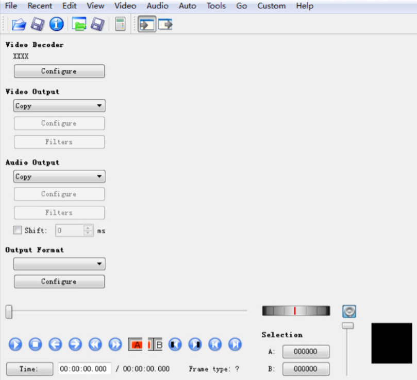417x380 pixels.
Task: Select the output preview mode icon
Action: [165, 24]
